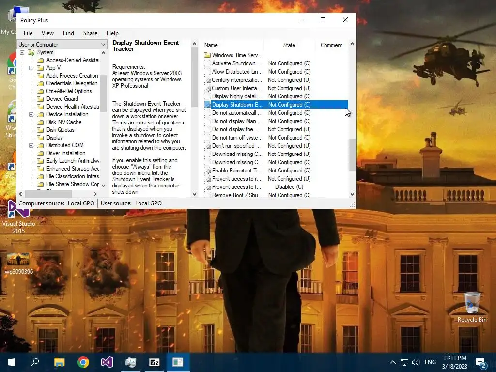The image size is (496, 372).
Task: Open taskbar Search magnifier
Action: [x=35, y=362]
